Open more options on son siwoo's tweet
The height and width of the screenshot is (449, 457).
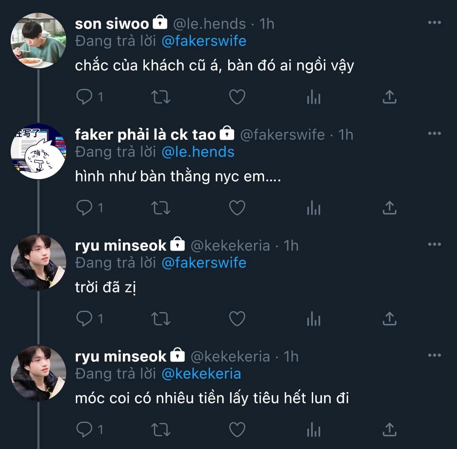(435, 23)
